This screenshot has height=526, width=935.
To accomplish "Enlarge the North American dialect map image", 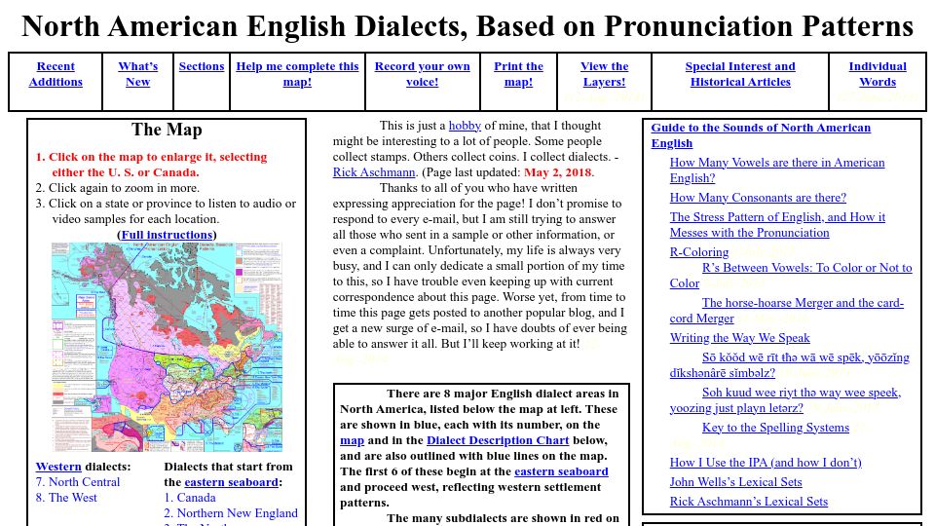I will pos(167,347).
